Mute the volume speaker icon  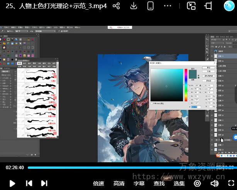[x=215, y=183]
